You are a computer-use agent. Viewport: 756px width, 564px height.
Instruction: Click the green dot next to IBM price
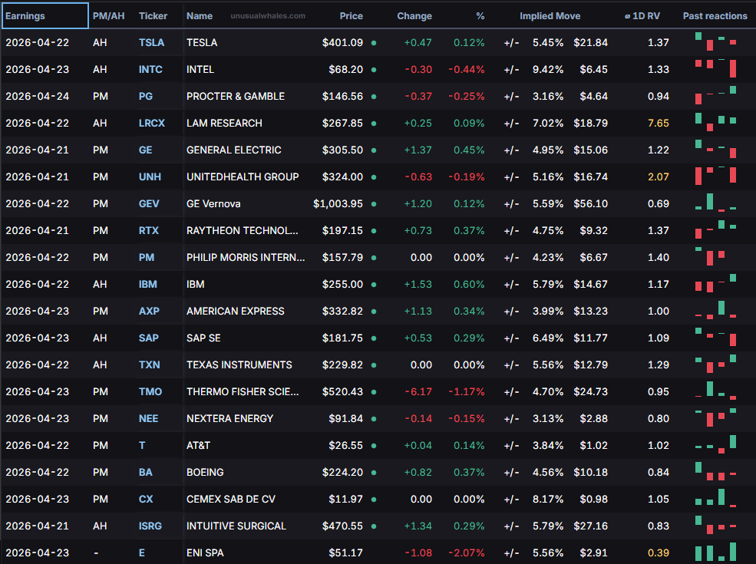pos(374,285)
